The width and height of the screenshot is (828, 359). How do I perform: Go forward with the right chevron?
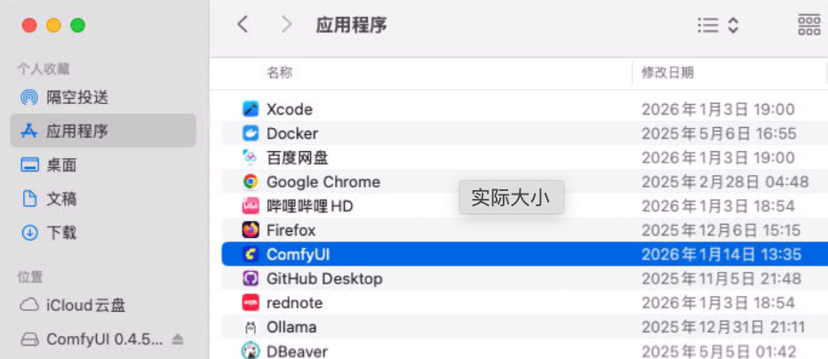(x=286, y=25)
